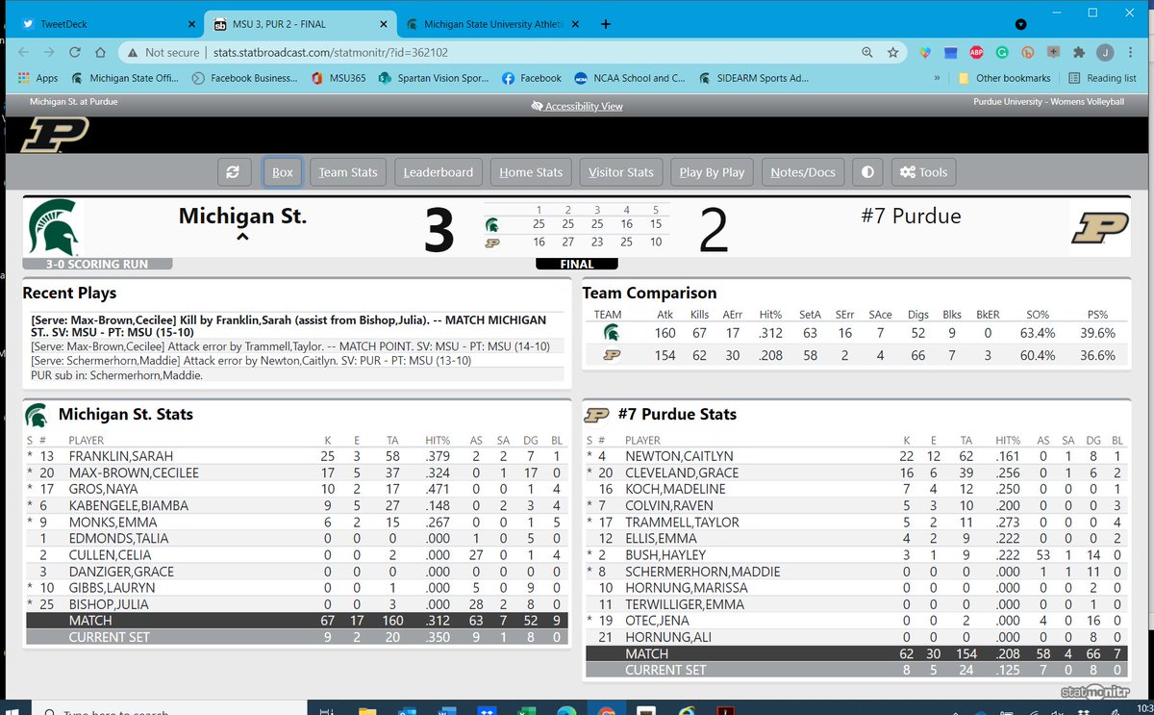Viewport: 1154px width, 715px height.
Task: Open the Apps bookmark shortcut
Action: coord(38,78)
